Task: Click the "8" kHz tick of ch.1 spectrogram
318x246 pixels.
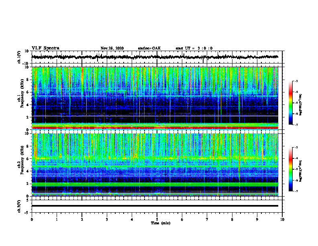Action: (28, 80)
